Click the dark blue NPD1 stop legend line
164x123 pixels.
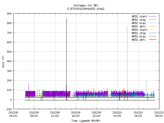coord(153,33)
